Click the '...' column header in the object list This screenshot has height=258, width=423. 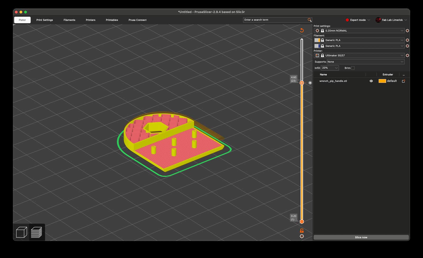pos(403,75)
